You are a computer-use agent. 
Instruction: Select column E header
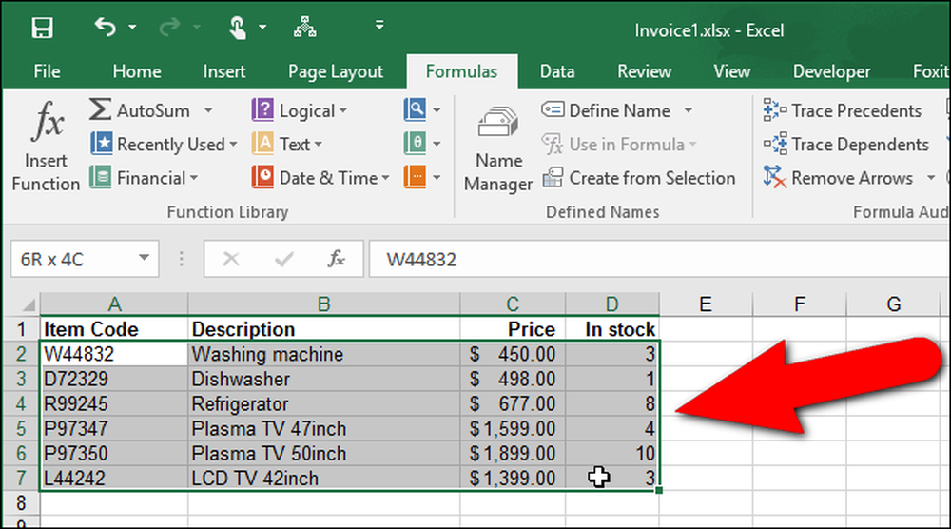706,304
